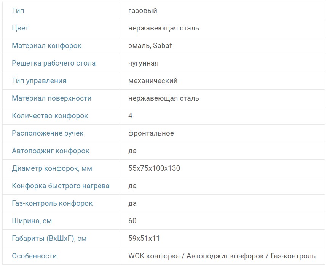Click the 'газовый' value cell
Viewport: 327px width, 269px height.
[x=143, y=11]
